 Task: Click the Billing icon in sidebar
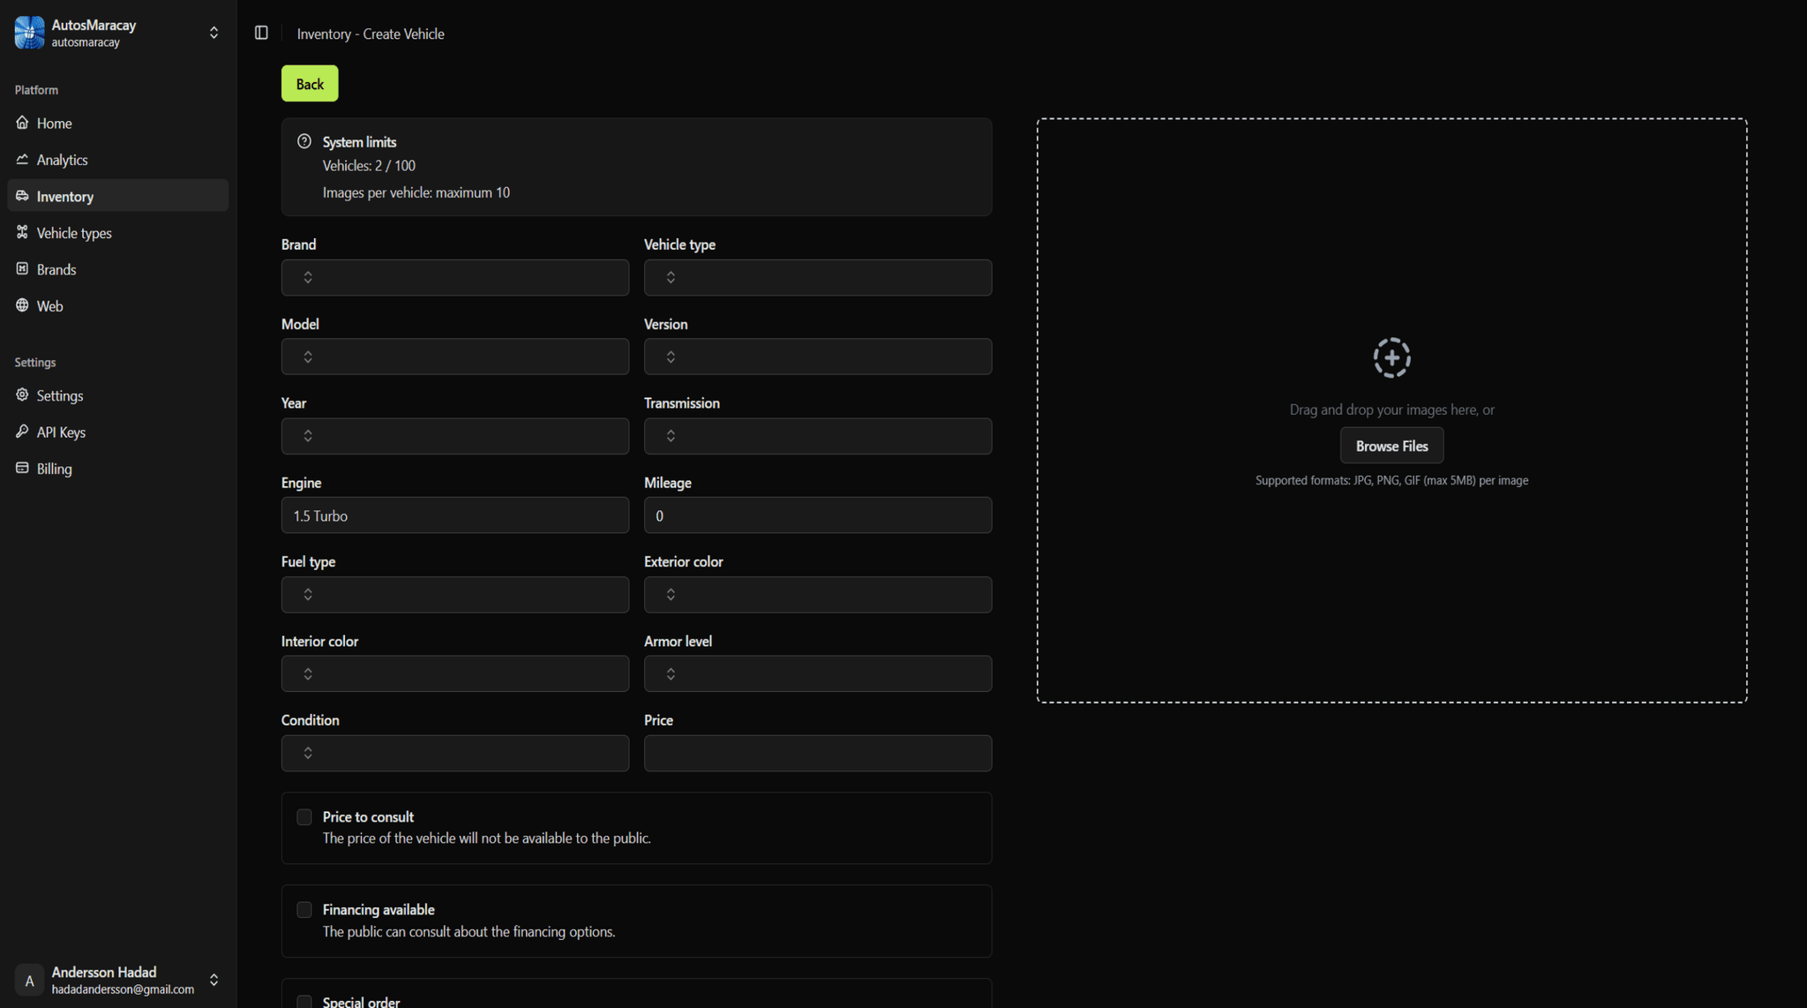22,468
